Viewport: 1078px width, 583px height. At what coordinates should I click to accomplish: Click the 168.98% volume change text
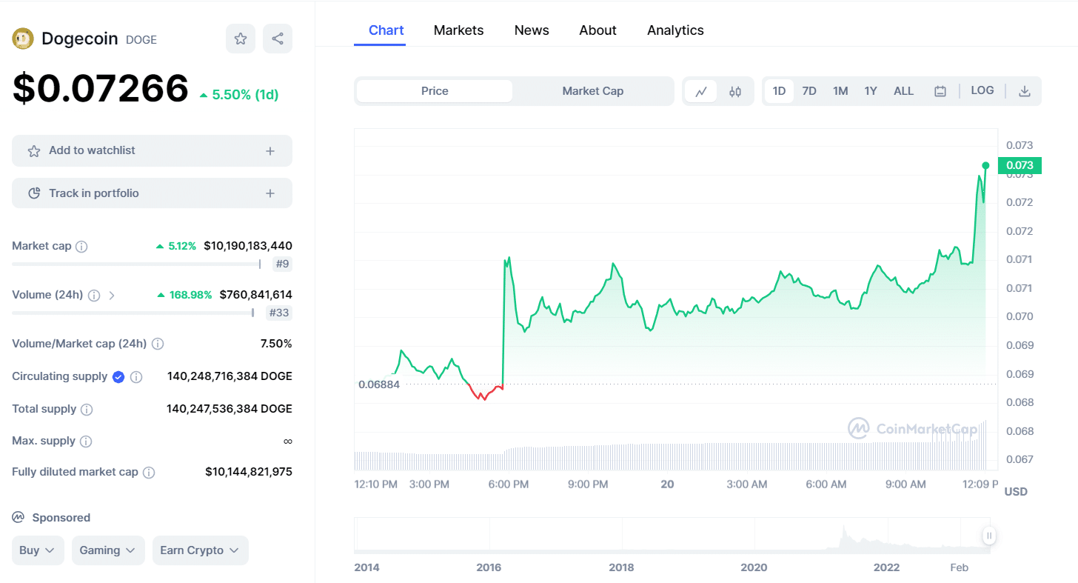click(184, 295)
